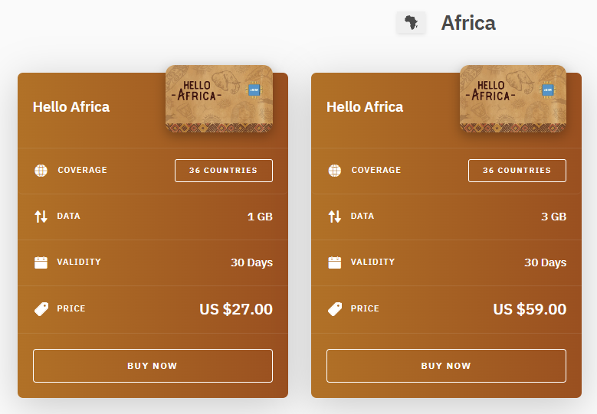This screenshot has width=597, height=414.
Task: Click the Africa continent icon in header
Action: click(x=412, y=23)
